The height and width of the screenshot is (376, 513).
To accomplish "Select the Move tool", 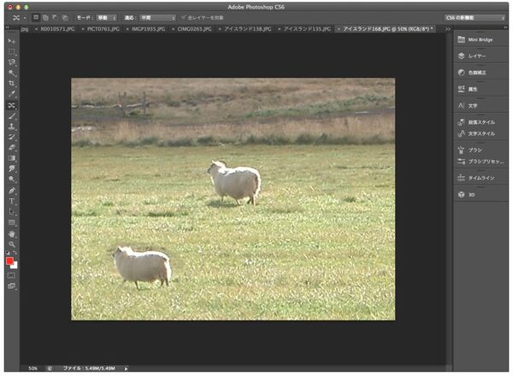I will click(x=11, y=41).
